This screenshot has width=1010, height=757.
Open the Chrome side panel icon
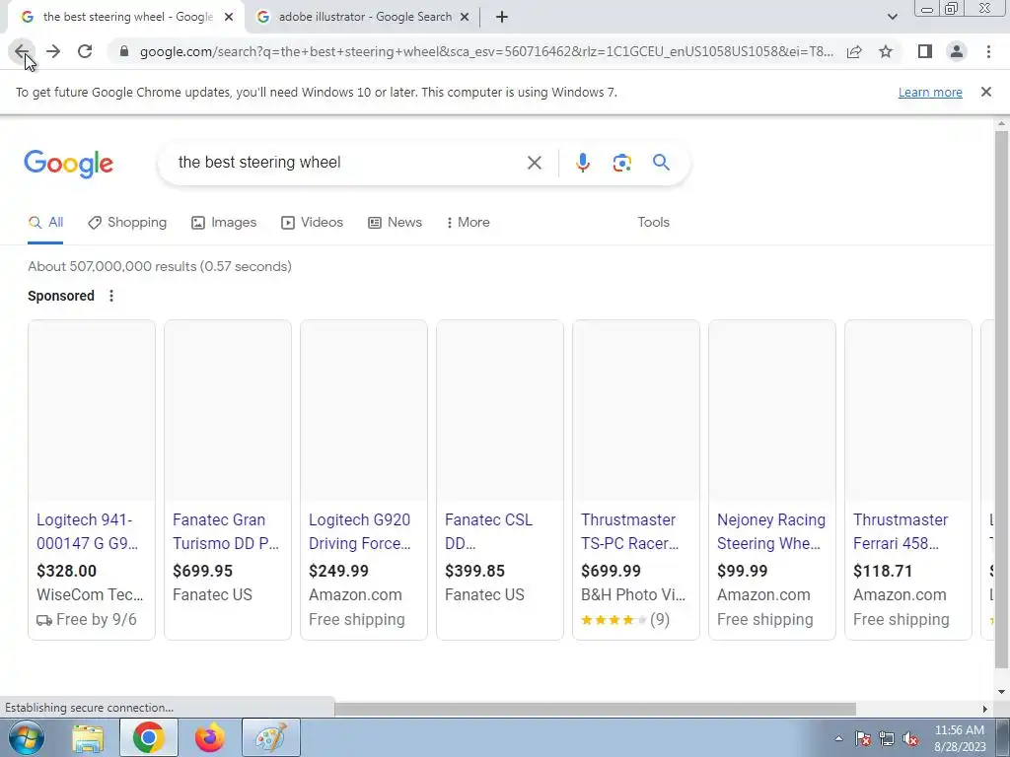pyautogui.click(x=925, y=51)
